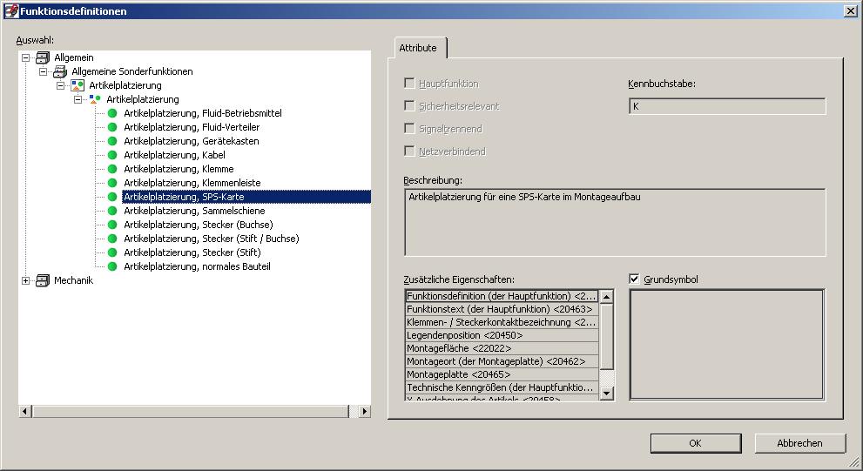This screenshot has width=863, height=471.
Task: Select Artikelplatzierung, Kabel
Action: 174,155
